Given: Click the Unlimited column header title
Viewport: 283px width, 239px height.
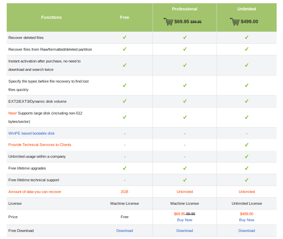Looking at the screenshot, I should click(x=246, y=9).
